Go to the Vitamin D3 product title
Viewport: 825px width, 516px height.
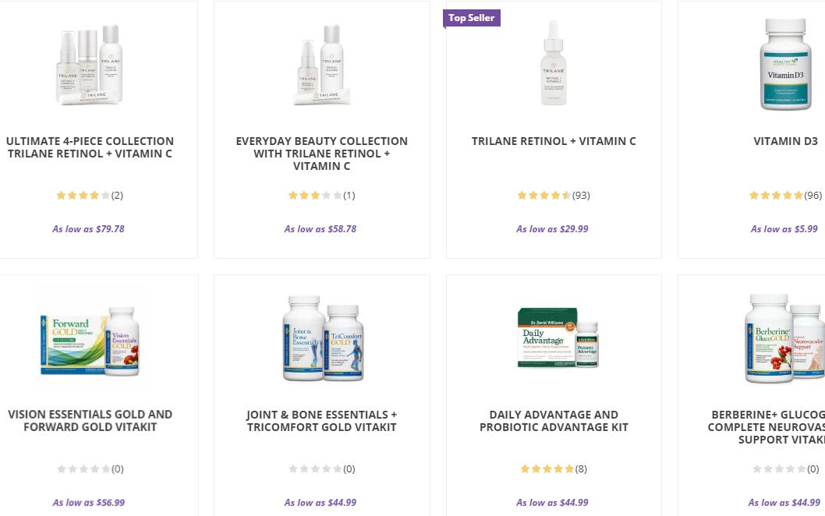coord(785,141)
